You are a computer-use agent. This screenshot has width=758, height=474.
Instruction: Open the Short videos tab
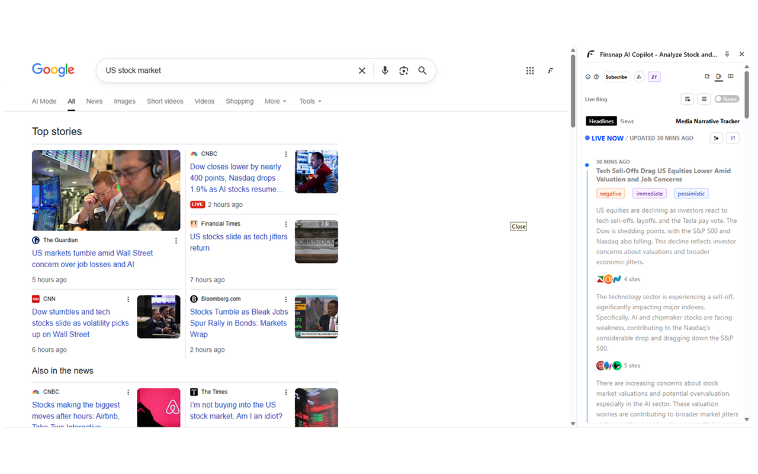pos(165,101)
